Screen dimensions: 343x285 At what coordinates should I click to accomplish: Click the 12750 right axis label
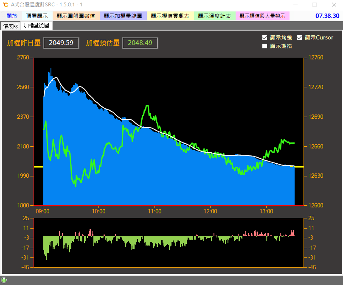(316, 58)
